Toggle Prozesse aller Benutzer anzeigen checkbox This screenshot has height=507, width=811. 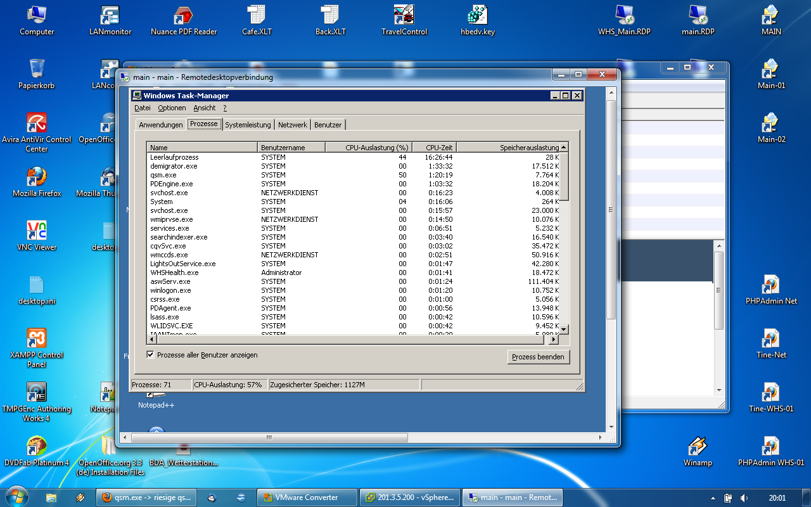[x=150, y=355]
